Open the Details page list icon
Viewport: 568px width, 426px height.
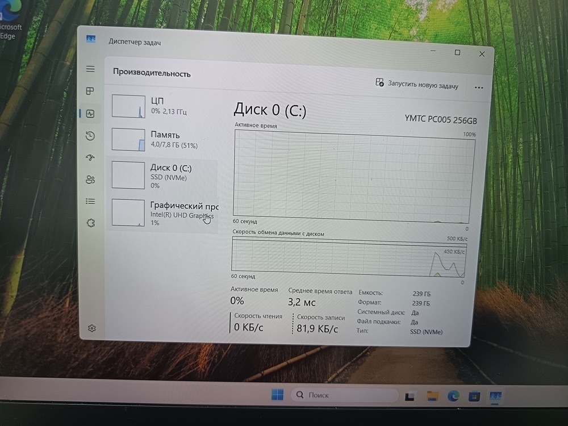(90, 201)
